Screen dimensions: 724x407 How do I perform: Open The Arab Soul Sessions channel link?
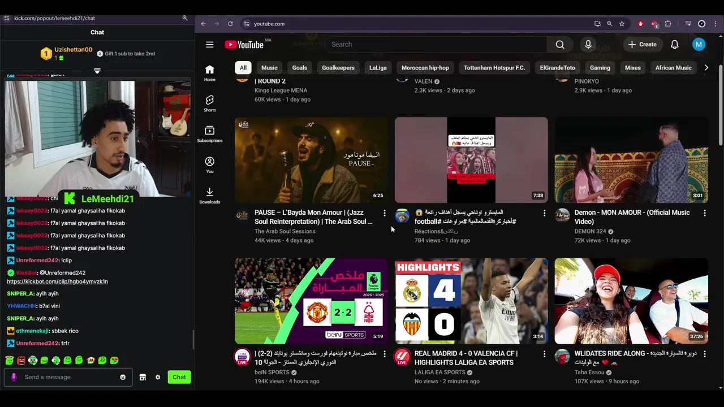285,231
